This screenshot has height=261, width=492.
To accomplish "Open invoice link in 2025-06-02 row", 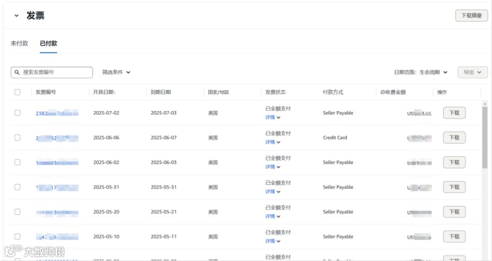I will point(57,163).
